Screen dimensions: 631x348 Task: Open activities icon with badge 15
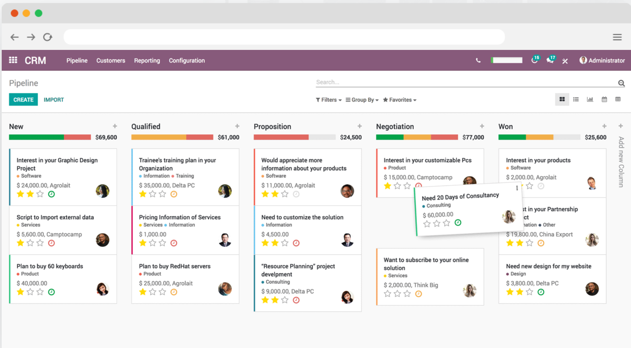[x=535, y=60]
